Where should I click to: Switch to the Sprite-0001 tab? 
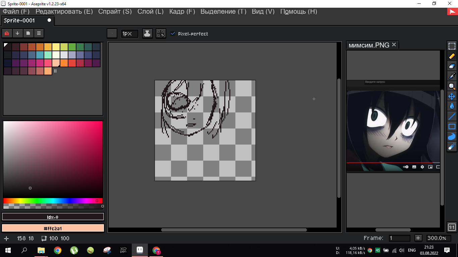pyautogui.click(x=19, y=20)
